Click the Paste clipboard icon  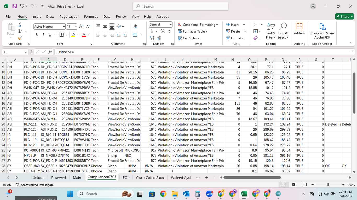tap(11, 27)
